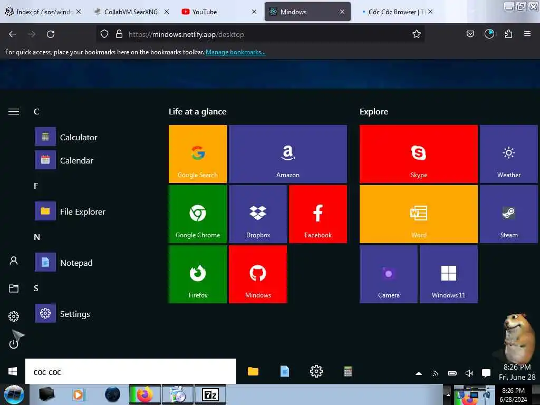This screenshot has height=405, width=540.
Task: Click the documents folder icon in start sidebar
Action: [14, 288]
